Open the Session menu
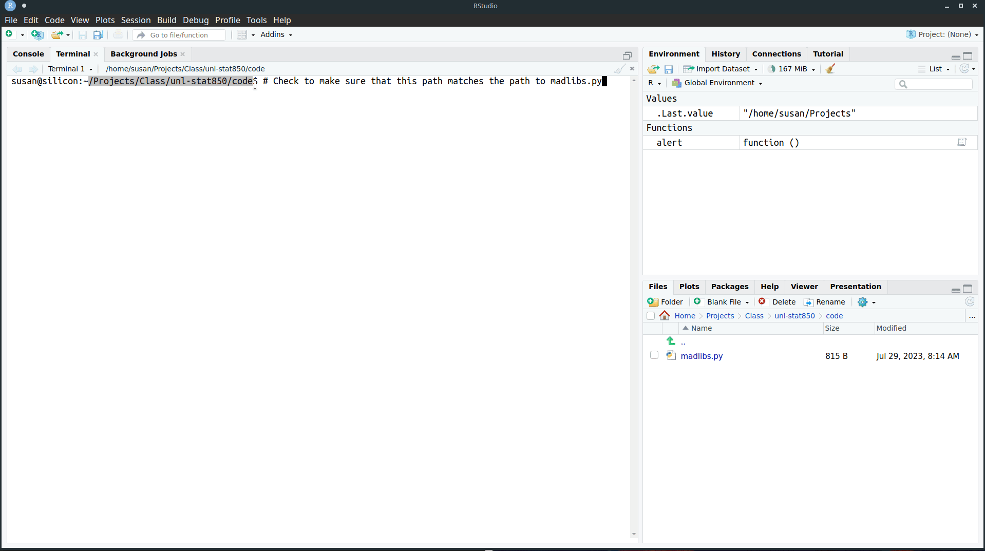The width and height of the screenshot is (985, 551). pos(136,20)
